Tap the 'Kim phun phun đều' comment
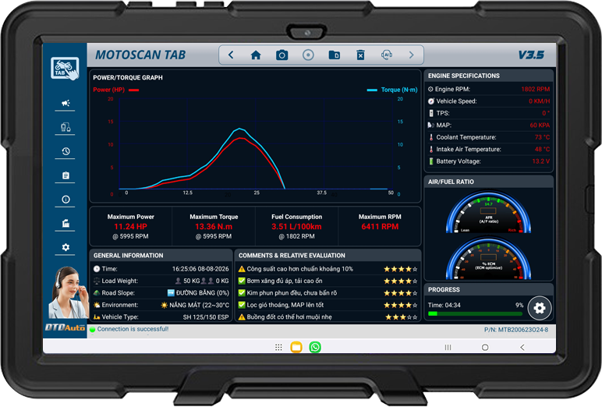Viewport: 602px width, 407px height. point(292,293)
